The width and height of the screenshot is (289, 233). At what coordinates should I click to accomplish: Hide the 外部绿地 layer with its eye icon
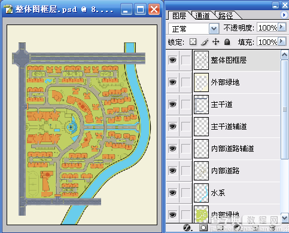pos(172,82)
